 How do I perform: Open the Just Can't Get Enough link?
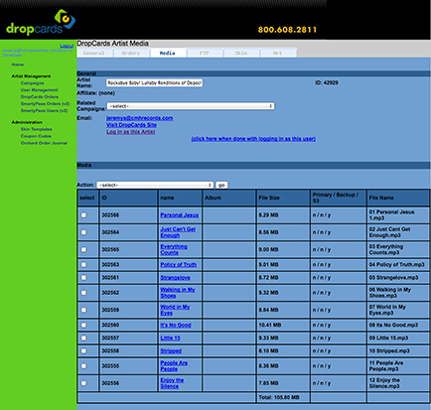pos(178,232)
